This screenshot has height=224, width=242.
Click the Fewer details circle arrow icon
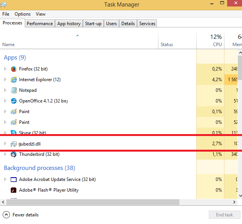click(6, 214)
